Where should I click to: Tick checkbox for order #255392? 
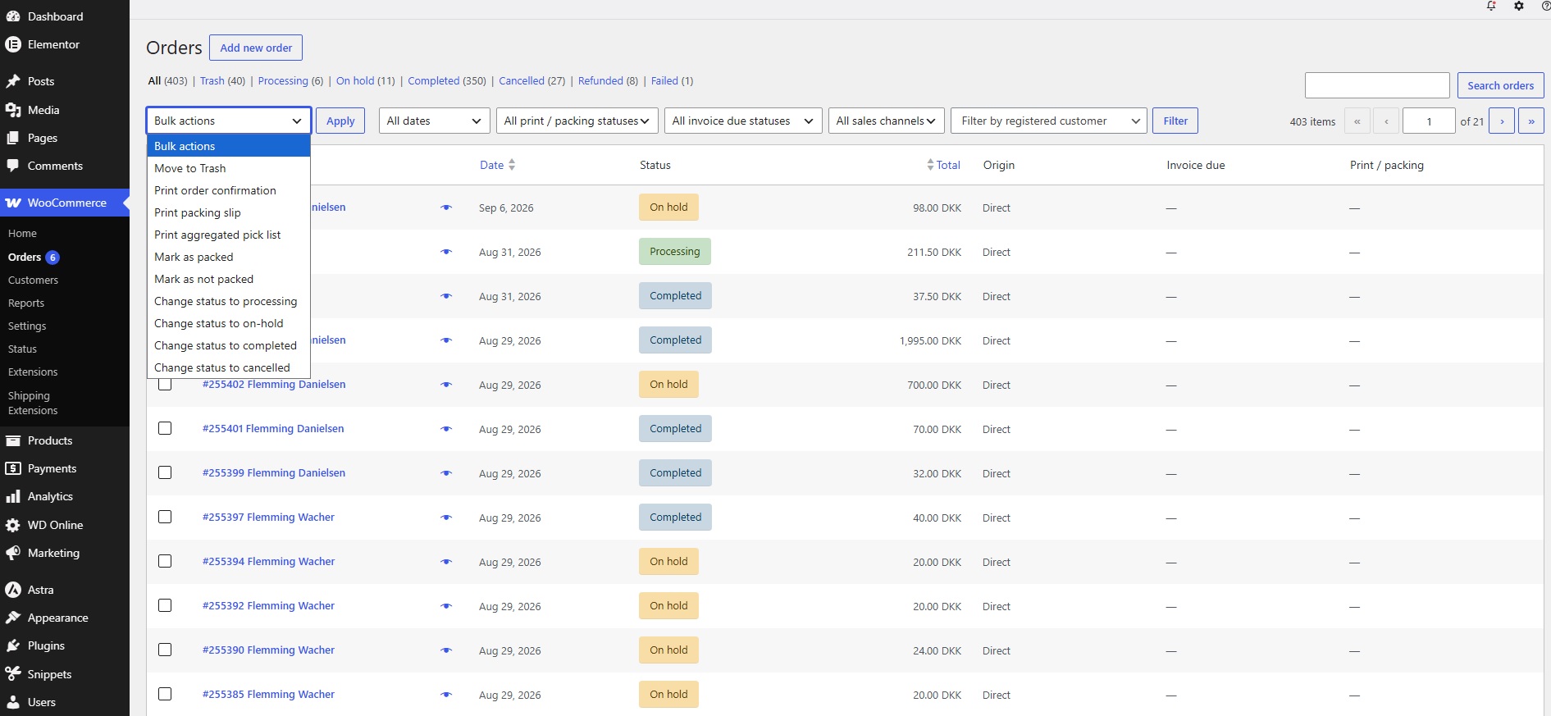pyautogui.click(x=165, y=605)
